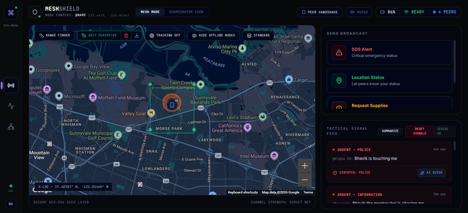Click the Microsoft map marker
The image size is (468, 213).
pos(59,96)
